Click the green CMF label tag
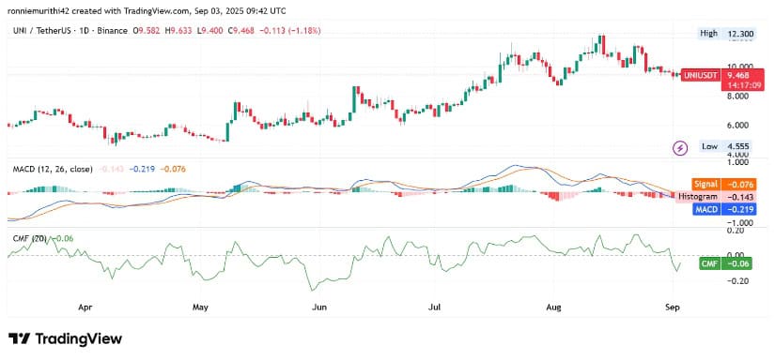The width and height of the screenshot is (775, 360). click(x=710, y=263)
